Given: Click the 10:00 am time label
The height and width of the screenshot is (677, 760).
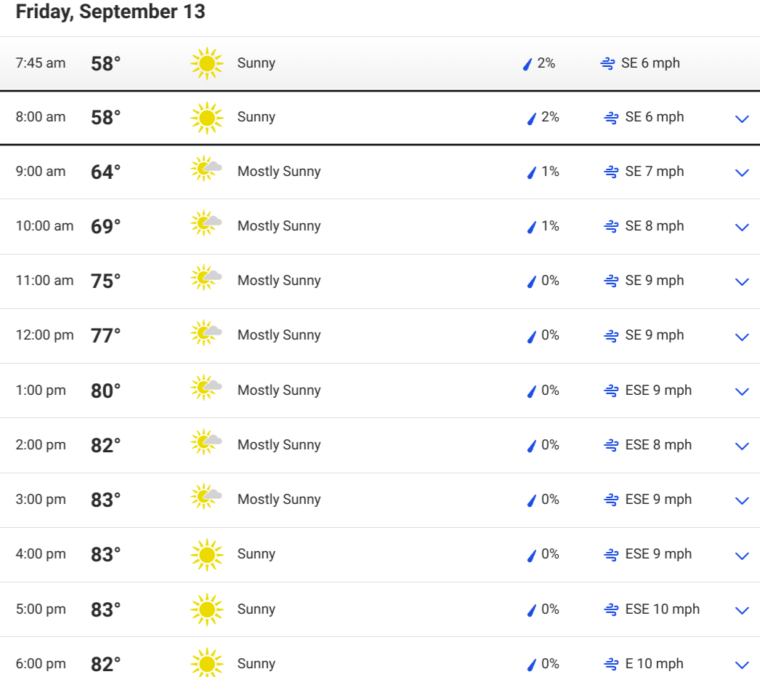Looking at the screenshot, I should 44,226.
